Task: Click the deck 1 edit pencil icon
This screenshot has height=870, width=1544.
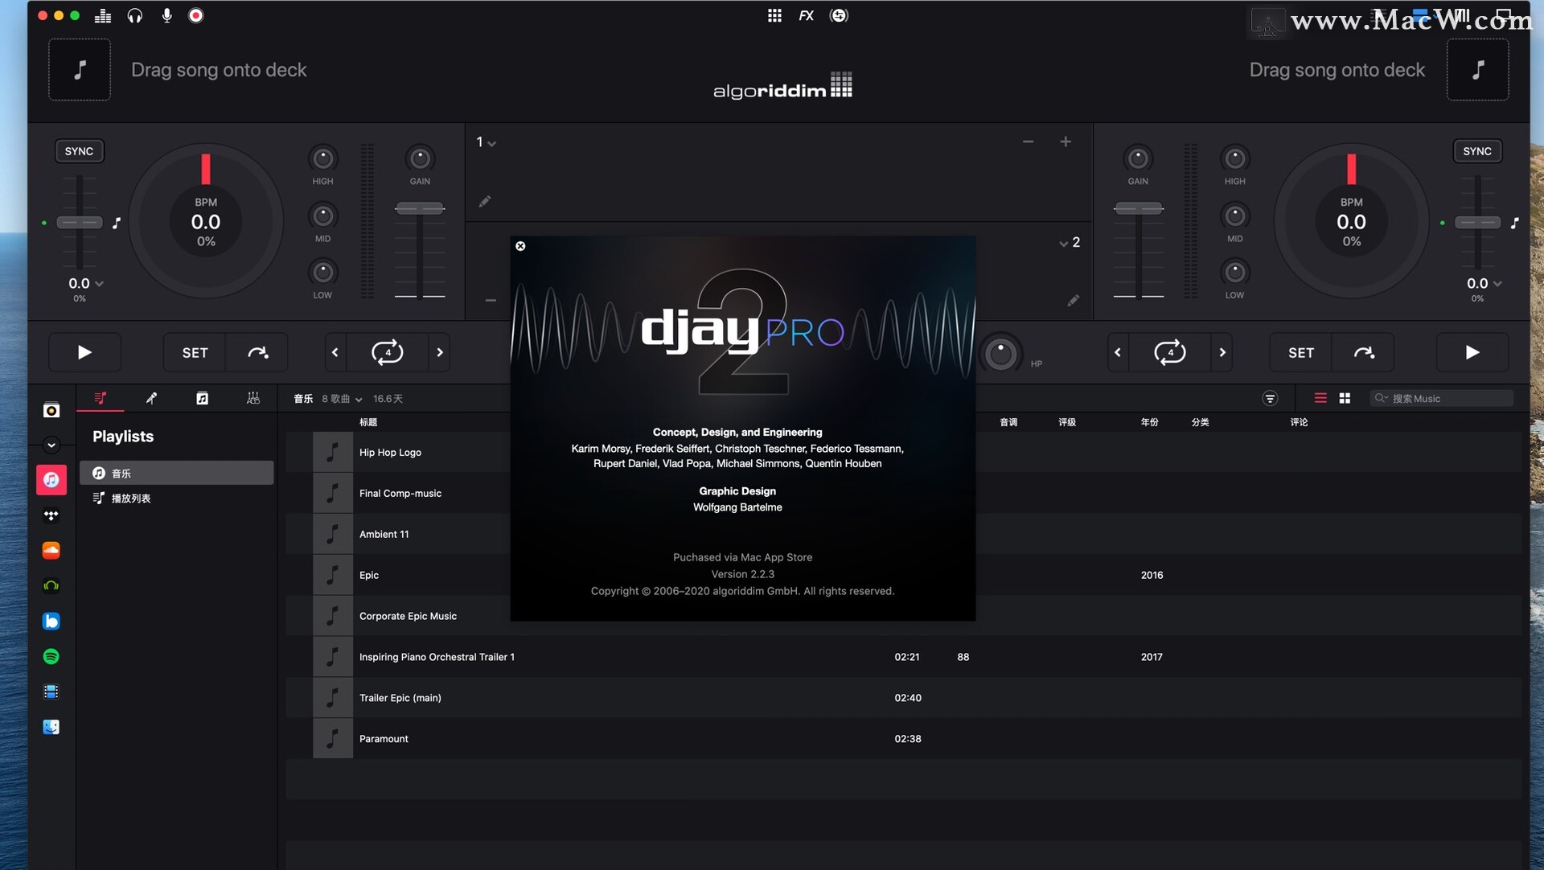Action: pos(484,201)
